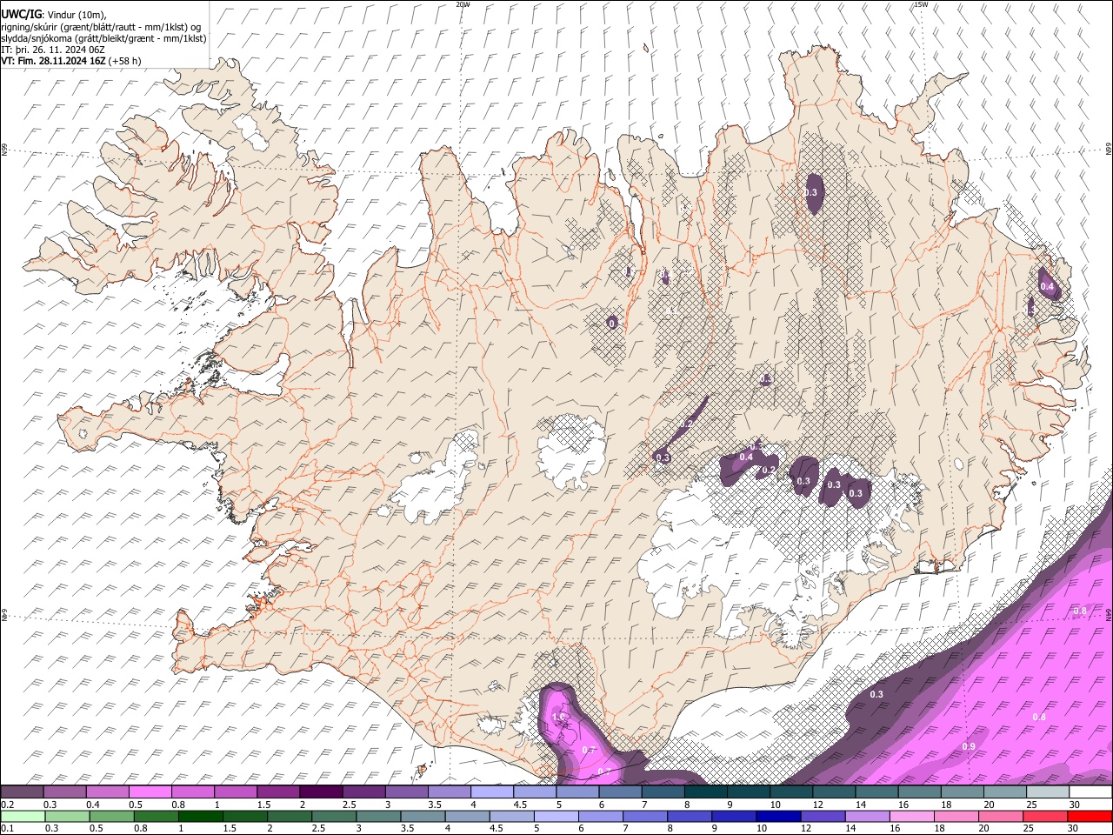Click the '15W' longitude label

pyautogui.click(x=921, y=4)
